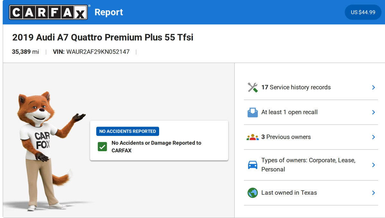Screen dimensions: 385x218
Task: Expand the Service history records chevron
Action: [x=373, y=87]
